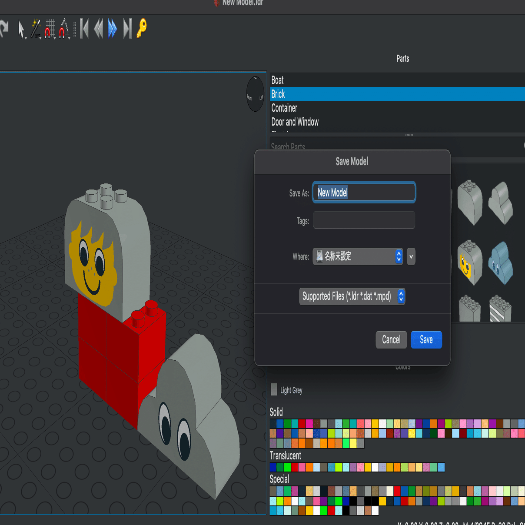This screenshot has width=525, height=525.
Task: Click the Special colors heading
Action: (279, 479)
